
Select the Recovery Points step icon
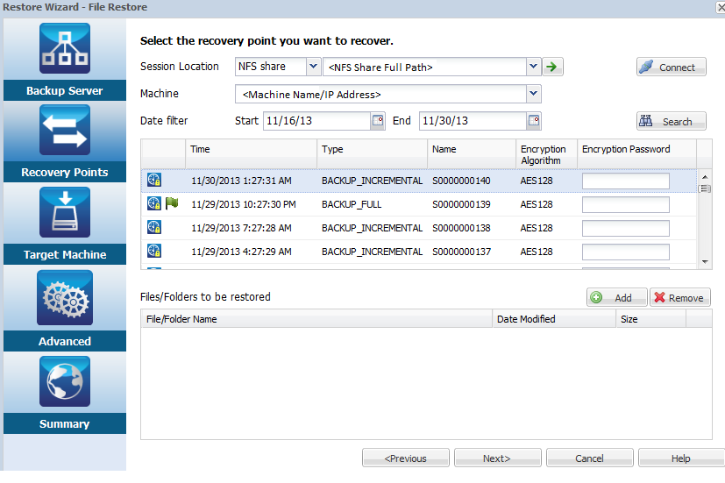click(64, 130)
